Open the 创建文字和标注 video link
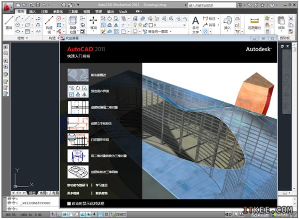 [101, 124]
